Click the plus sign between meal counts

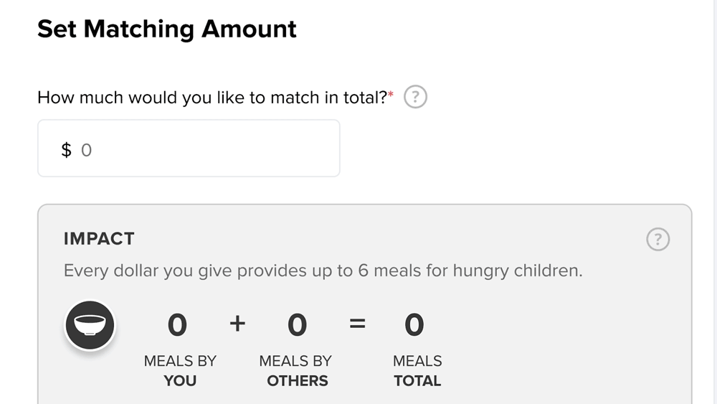(x=237, y=324)
